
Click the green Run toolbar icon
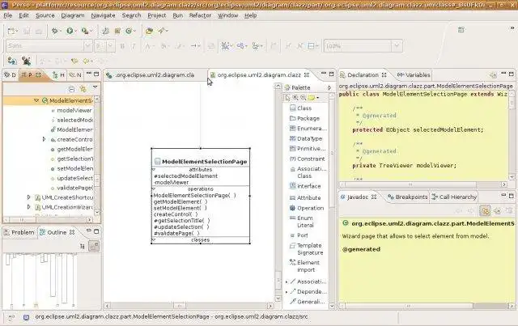click(70, 31)
